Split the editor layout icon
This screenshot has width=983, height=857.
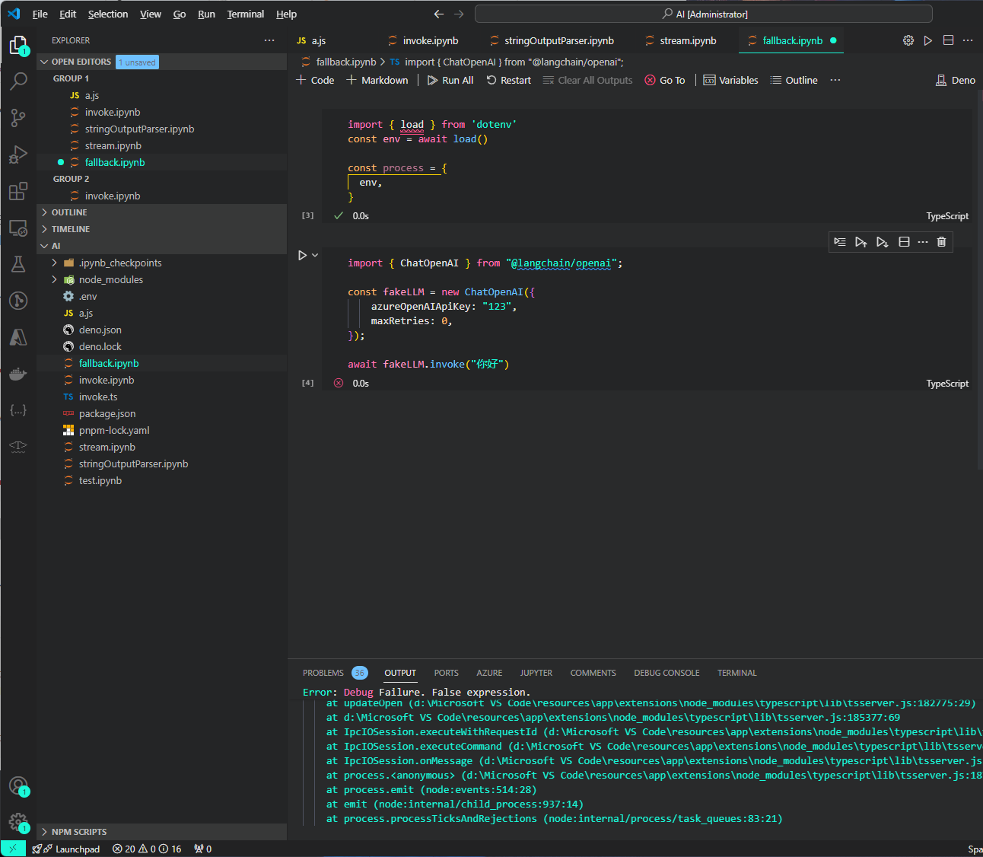point(948,40)
